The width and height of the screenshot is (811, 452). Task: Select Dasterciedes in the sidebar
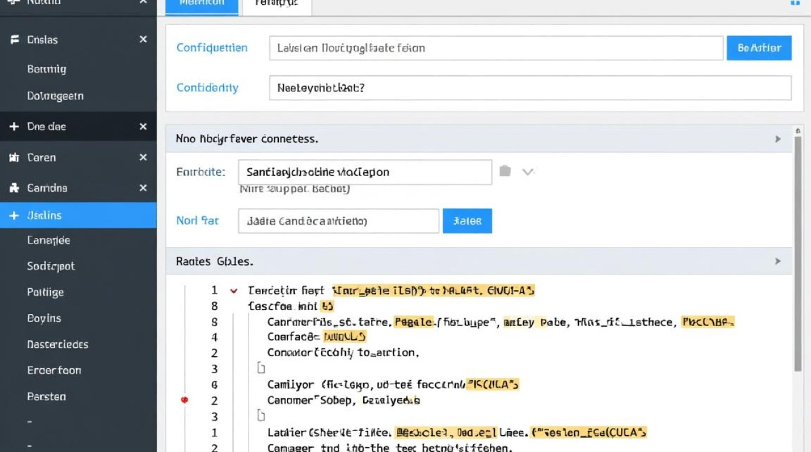[58, 345]
